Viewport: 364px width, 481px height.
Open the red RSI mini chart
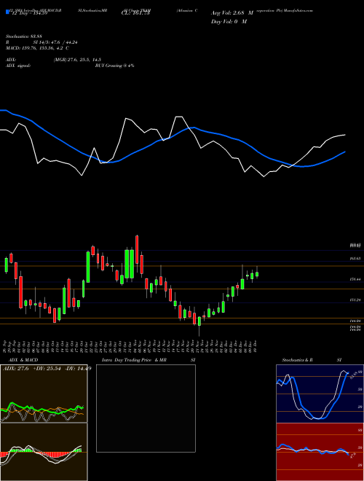point(320,452)
